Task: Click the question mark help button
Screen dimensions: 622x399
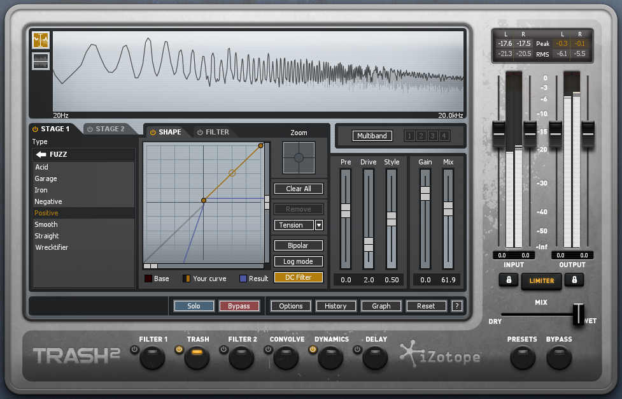Action: 456,306
